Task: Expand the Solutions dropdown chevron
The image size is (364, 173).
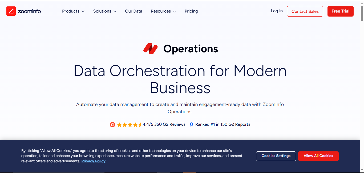Action: pos(115,11)
